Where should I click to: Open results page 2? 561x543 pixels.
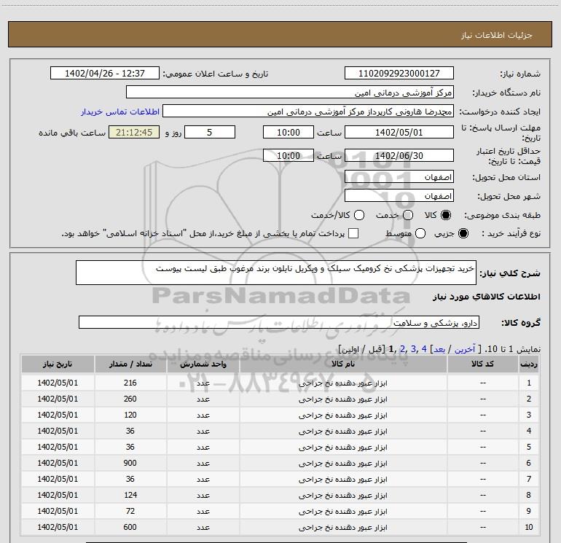[x=402, y=349]
